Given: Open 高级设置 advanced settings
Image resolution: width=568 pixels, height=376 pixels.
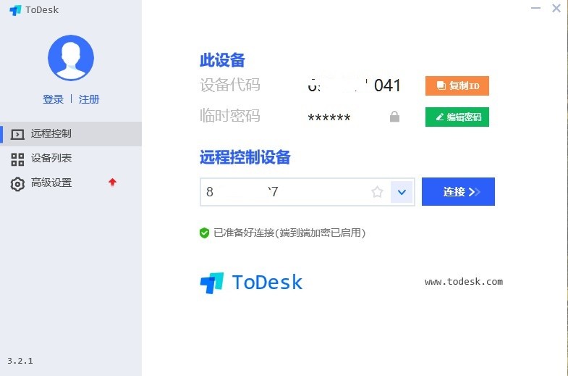Looking at the screenshot, I should coord(71,183).
